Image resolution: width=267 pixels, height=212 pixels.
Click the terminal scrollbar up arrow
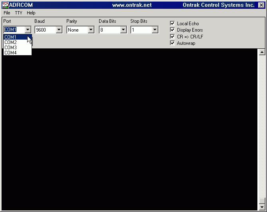[262, 52]
